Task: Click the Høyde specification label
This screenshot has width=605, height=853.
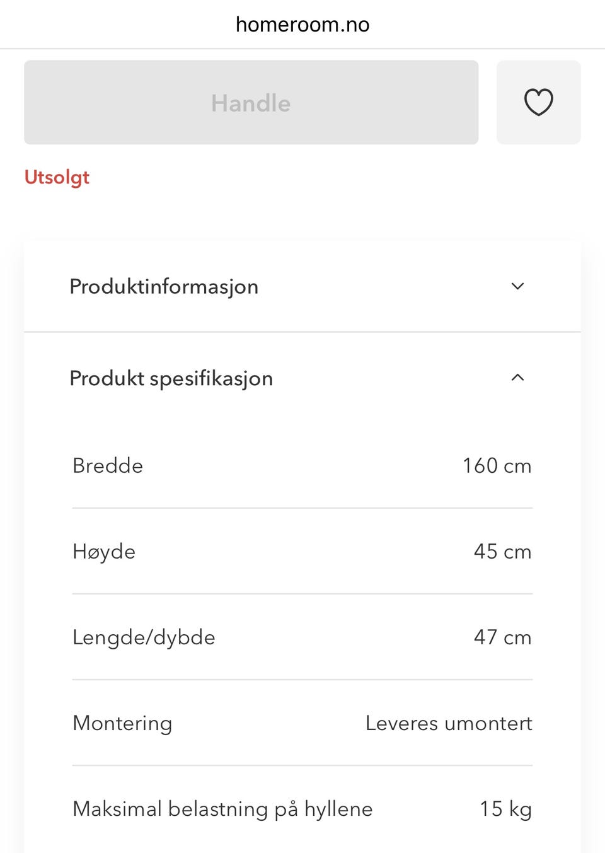Action: [x=104, y=552]
